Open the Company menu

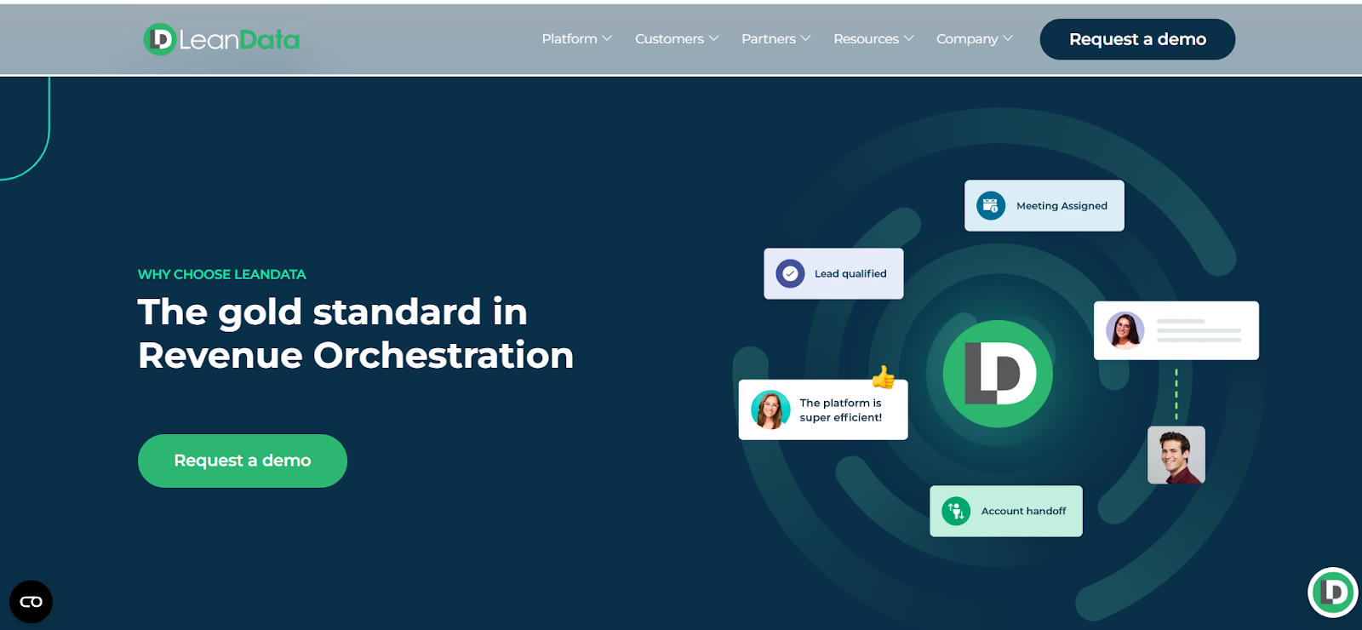pos(975,39)
